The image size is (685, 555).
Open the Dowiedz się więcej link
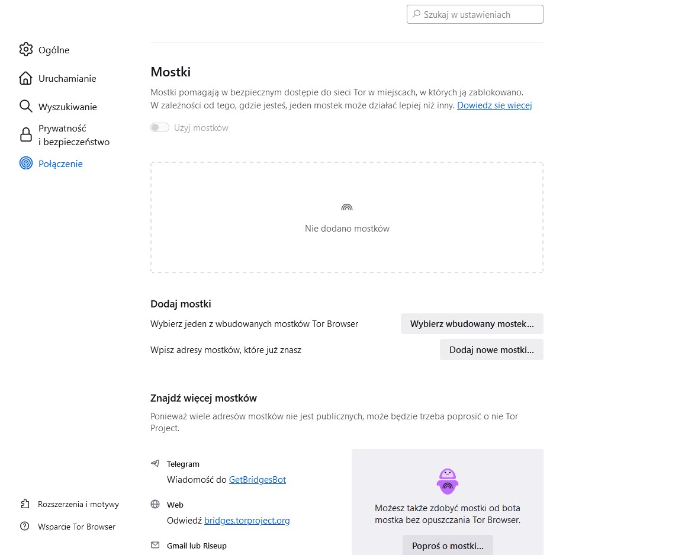(x=494, y=105)
